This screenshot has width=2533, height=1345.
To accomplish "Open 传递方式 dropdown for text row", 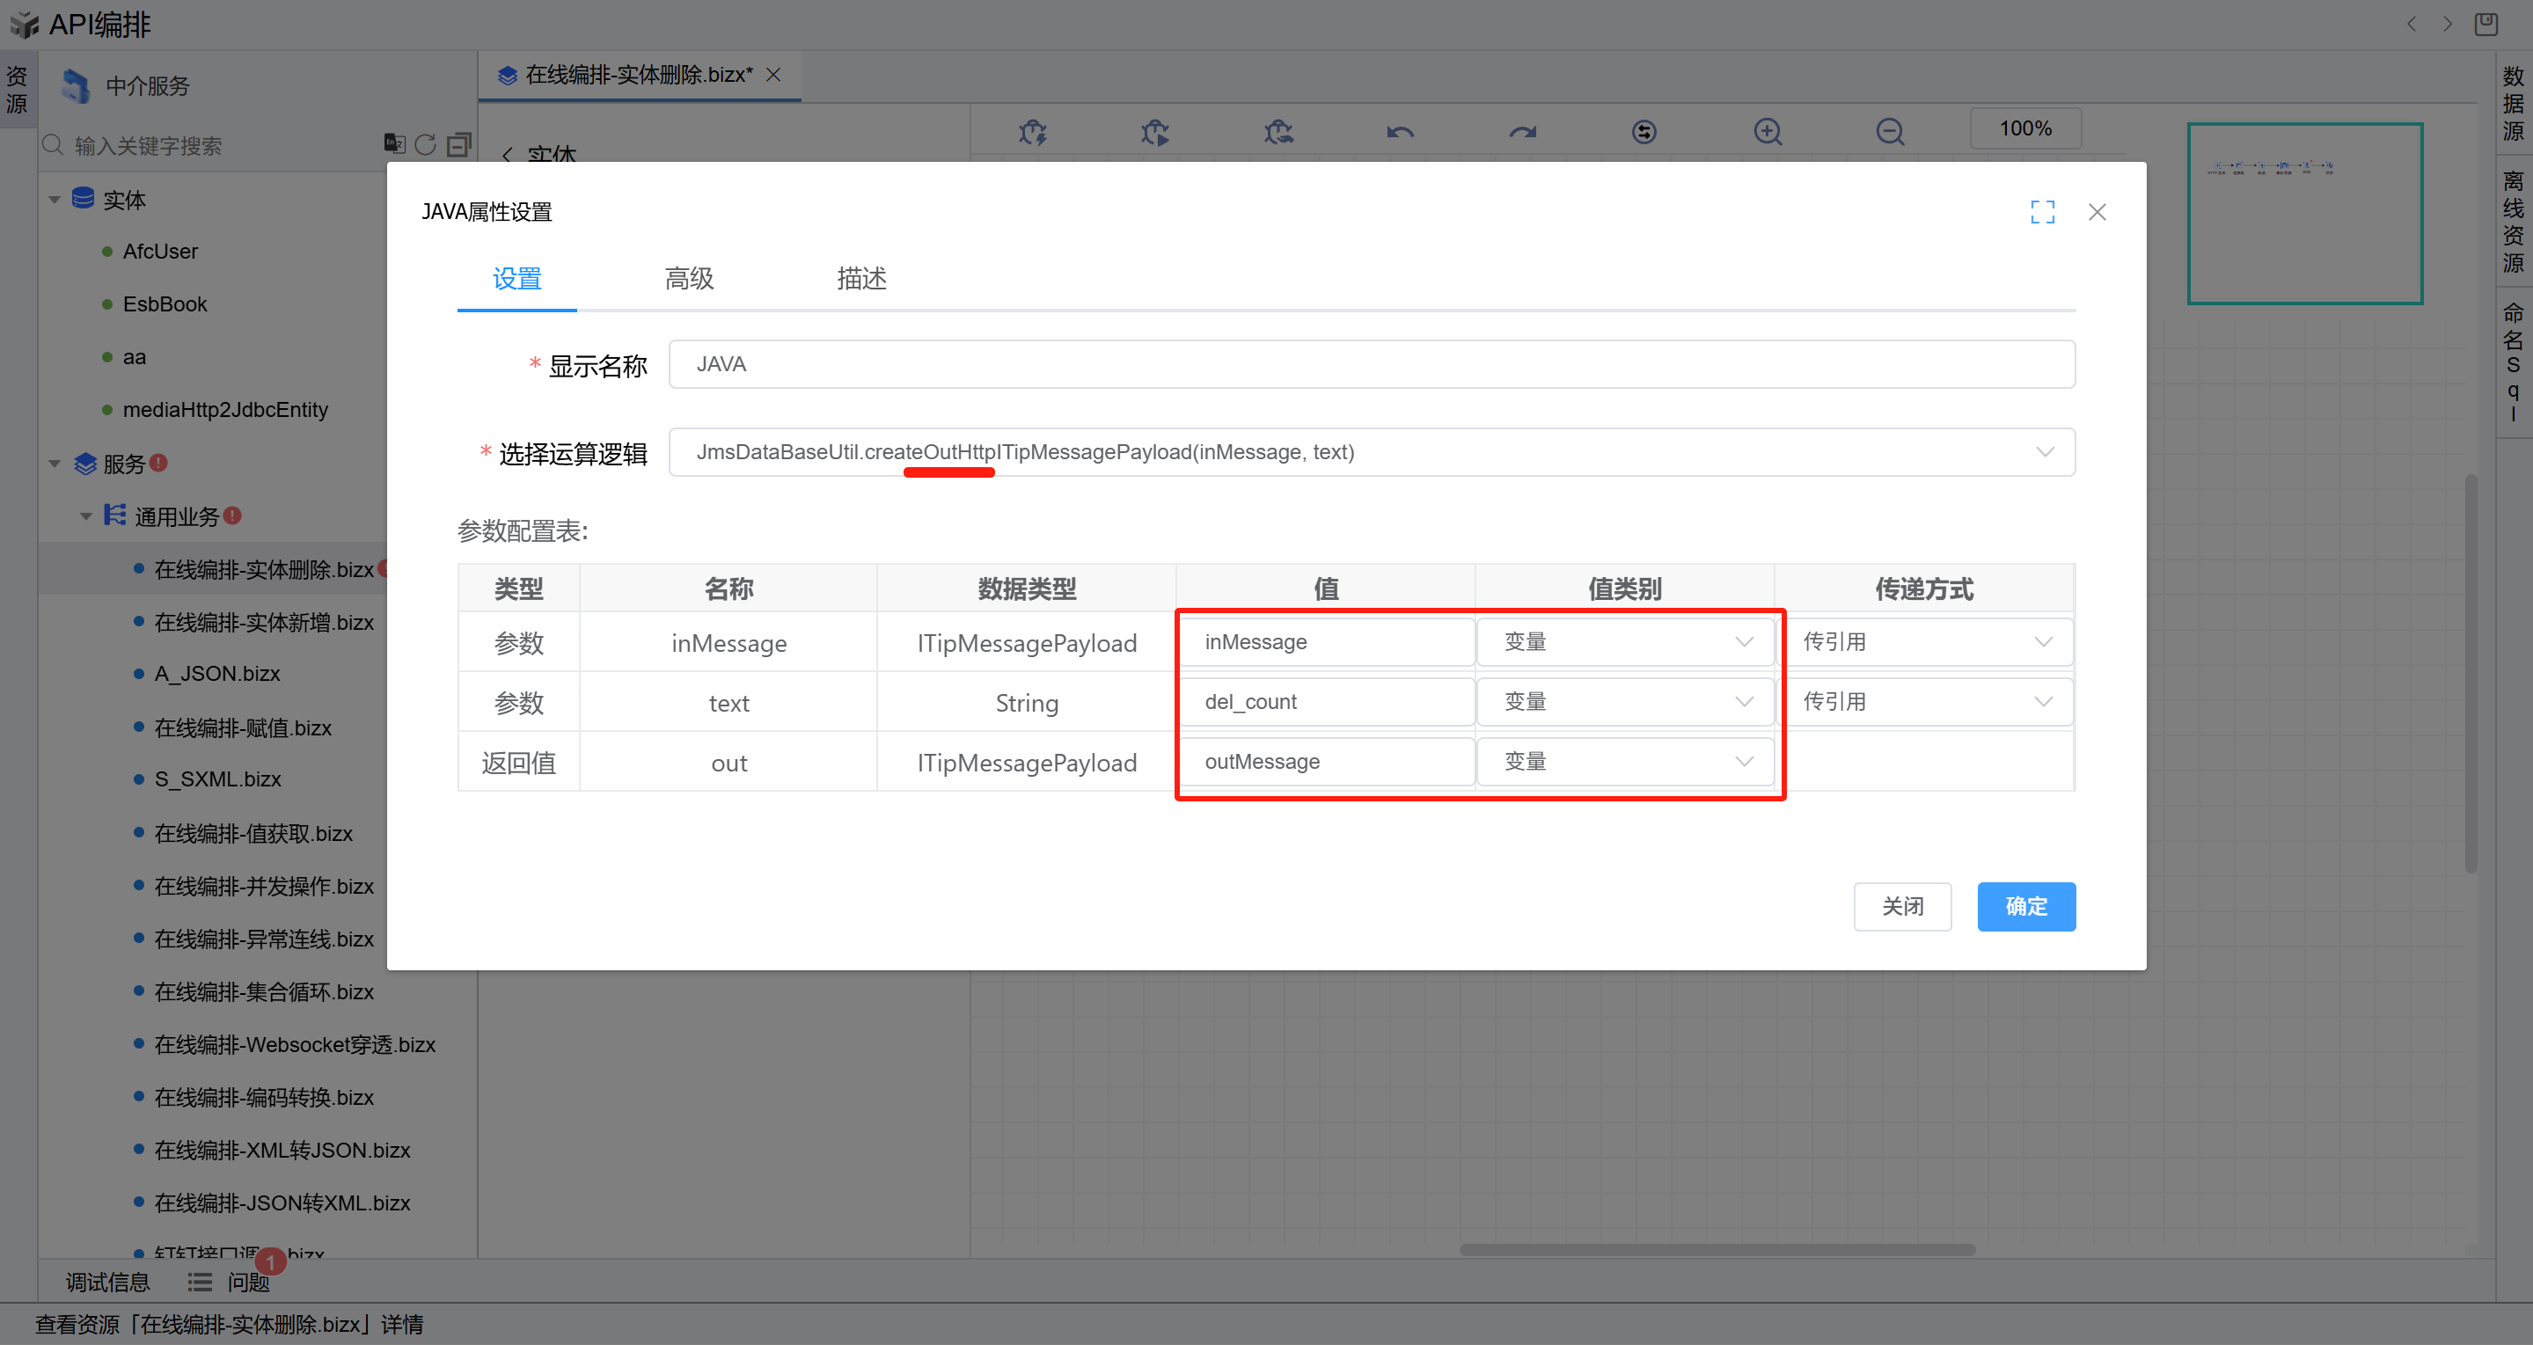I will pos(1924,702).
